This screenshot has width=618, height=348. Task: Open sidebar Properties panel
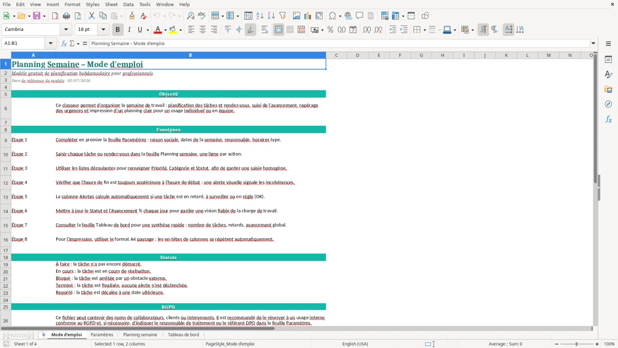pos(608,59)
